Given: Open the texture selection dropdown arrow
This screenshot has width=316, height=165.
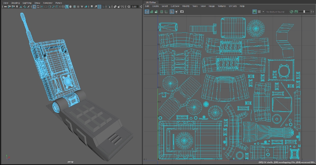Looking at the screenshot, I should coord(263,12).
